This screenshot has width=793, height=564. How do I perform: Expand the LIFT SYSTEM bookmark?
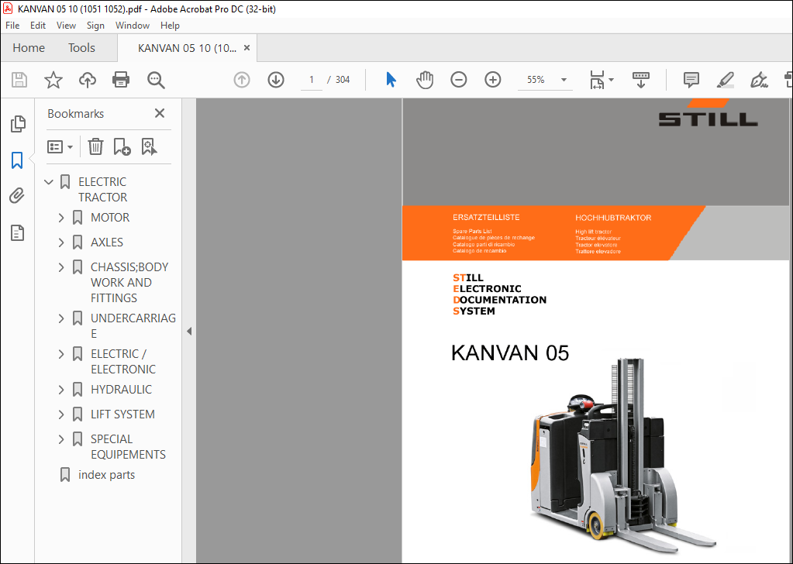pos(61,414)
